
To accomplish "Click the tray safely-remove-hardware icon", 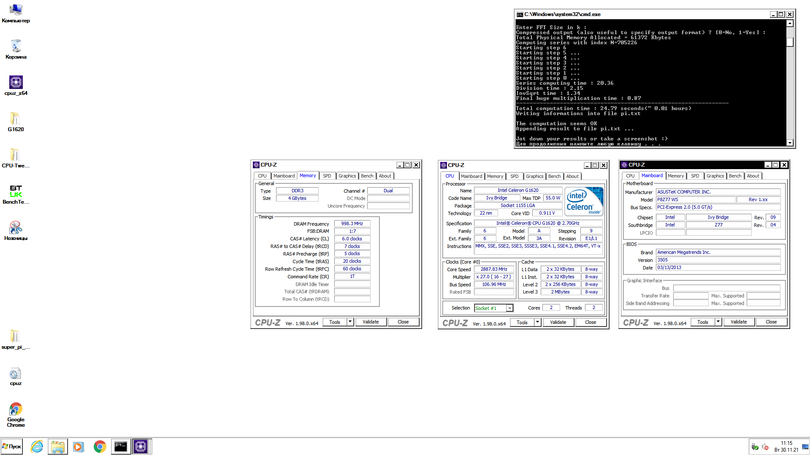I will 755,447.
